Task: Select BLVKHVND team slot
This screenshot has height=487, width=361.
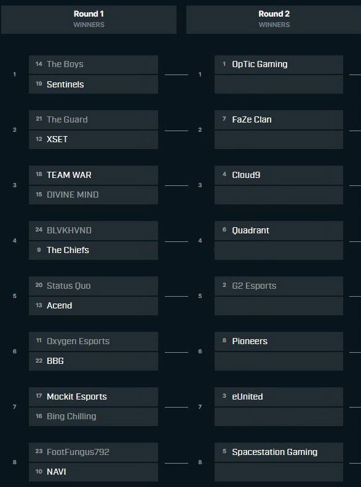Action: tap(93, 230)
